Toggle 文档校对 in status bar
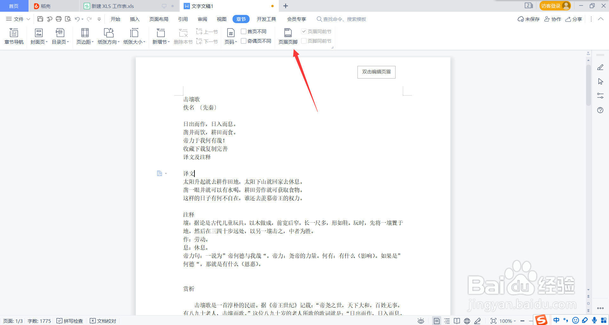The width and height of the screenshot is (609, 325). click(103, 321)
